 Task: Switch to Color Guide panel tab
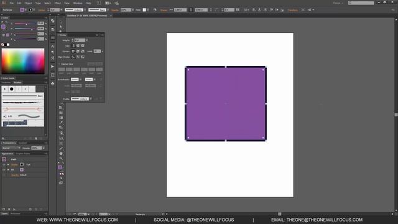[8, 78]
